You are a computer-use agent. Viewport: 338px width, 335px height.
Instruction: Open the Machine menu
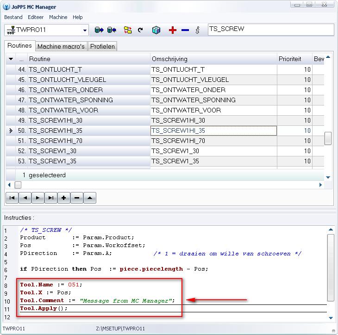[x=58, y=17]
